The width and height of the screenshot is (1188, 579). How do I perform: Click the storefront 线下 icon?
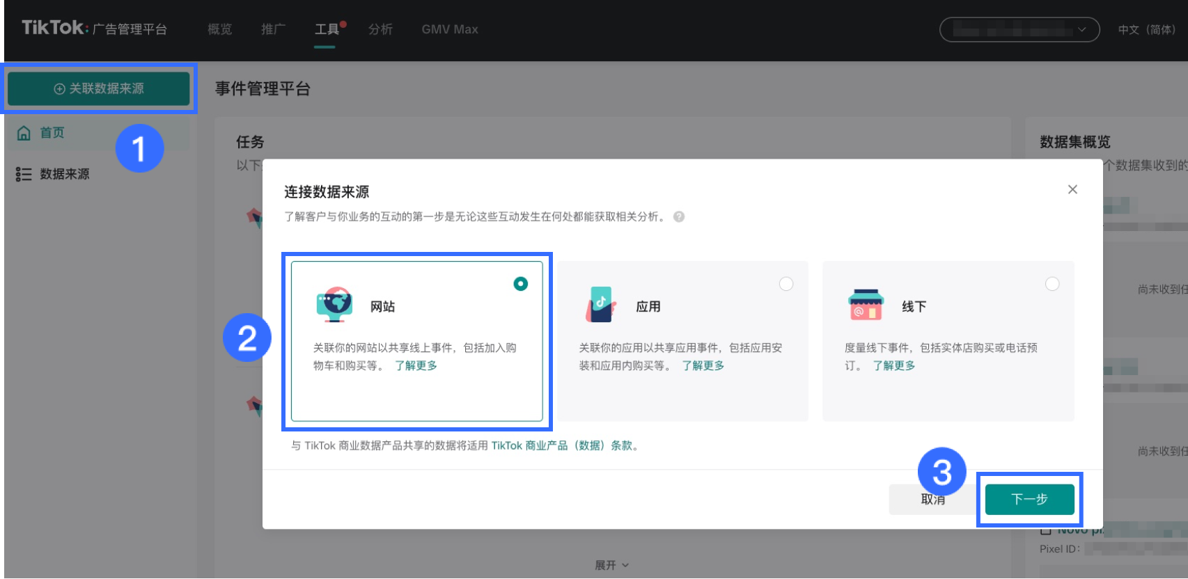click(866, 306)
